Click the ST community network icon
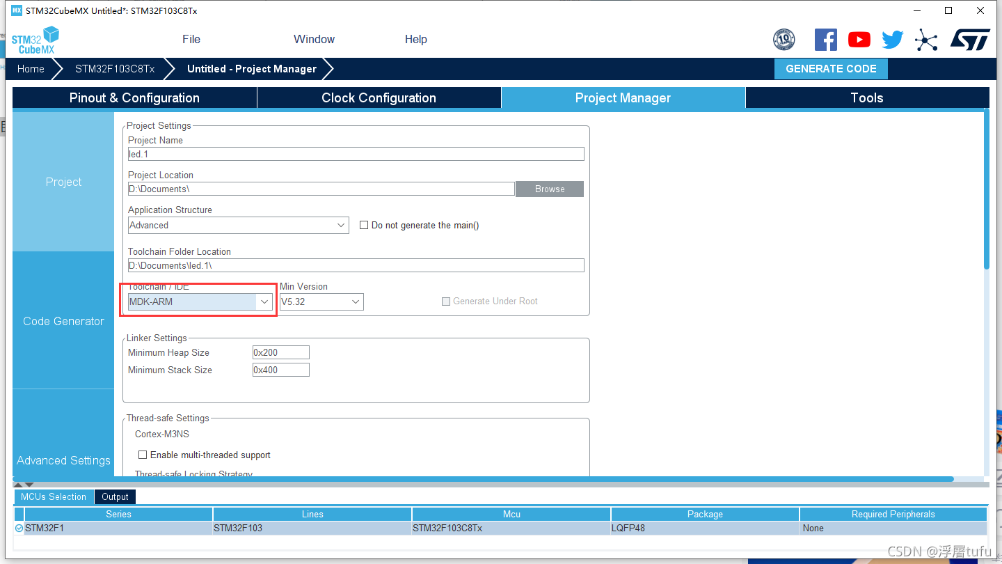The height and width of the screenshot is (564, 1002). click(x=926, y=40)
